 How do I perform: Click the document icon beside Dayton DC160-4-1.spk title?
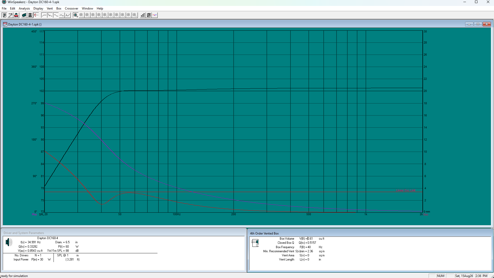[5, 24]
